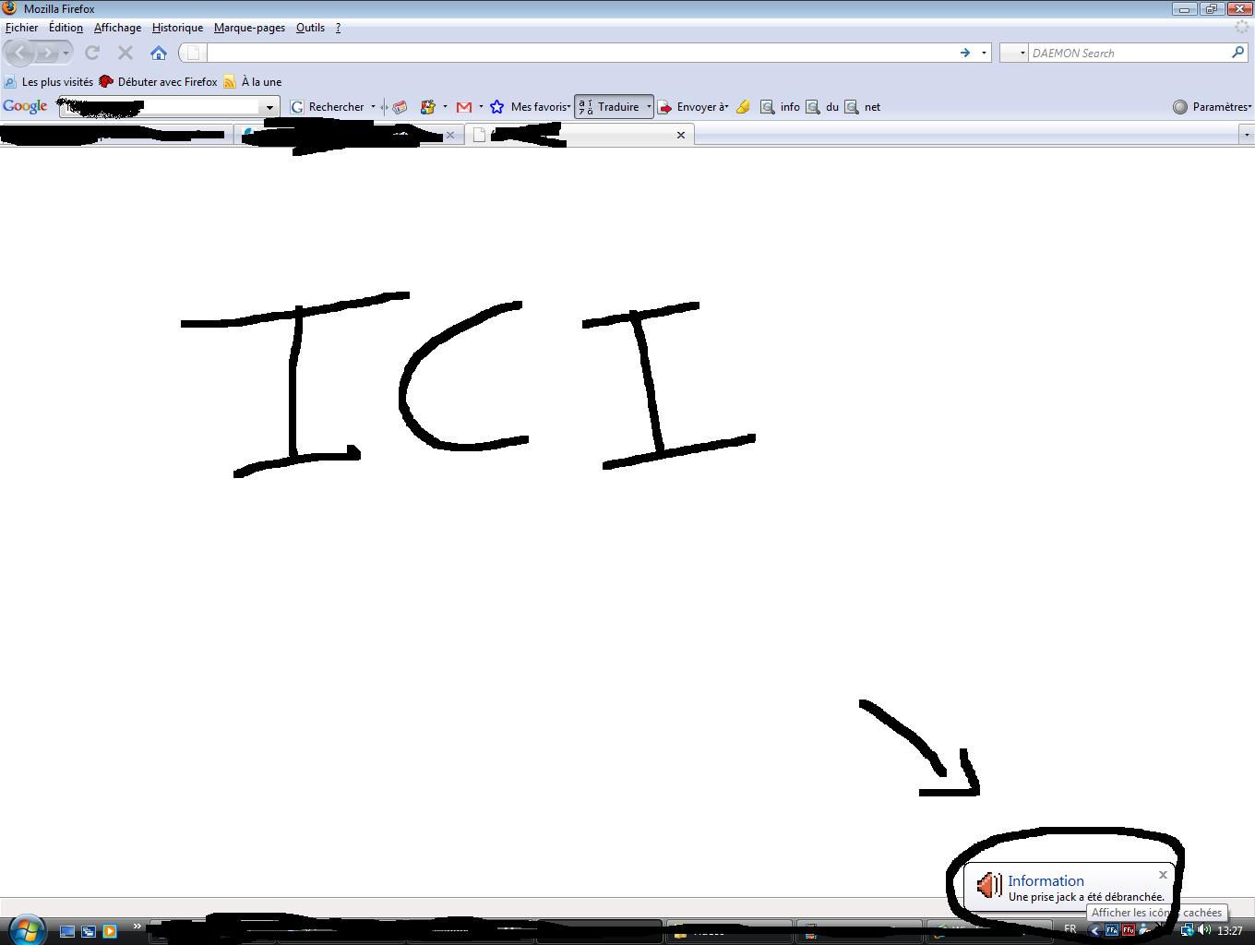1255x945 pixels.
Task: Click the speaker icon in Information balloon
Action: point(989,886)
